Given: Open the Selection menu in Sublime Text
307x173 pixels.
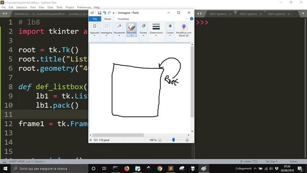Looking at the screenshot, I should click(22, 8).
